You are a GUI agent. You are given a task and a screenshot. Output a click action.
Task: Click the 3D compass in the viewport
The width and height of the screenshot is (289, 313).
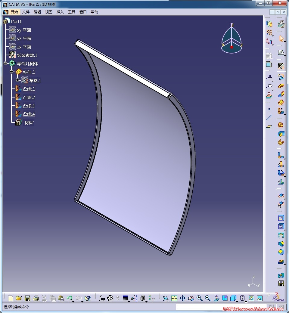(x=232, y=38)
